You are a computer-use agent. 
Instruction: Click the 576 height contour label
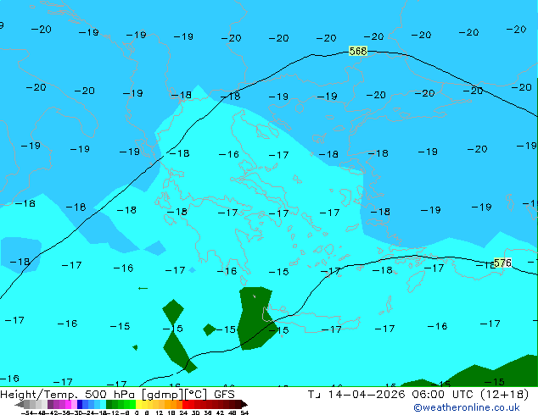[502, 263]
